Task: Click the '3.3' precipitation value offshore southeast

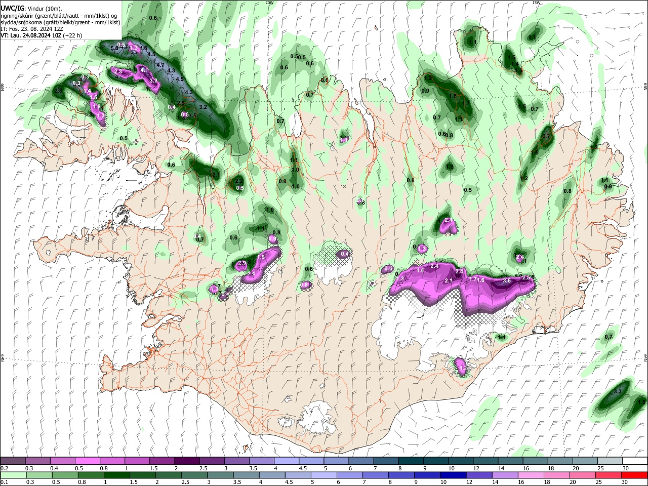Action: (617, 392)
